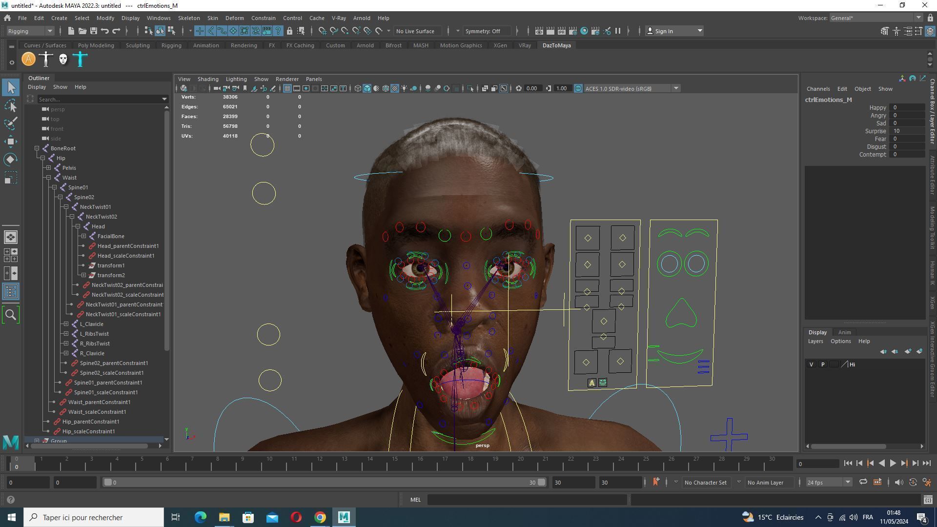Toggle layer Hi visibility V box
This screenshot has height=527, width=937.
pos(811,365)
